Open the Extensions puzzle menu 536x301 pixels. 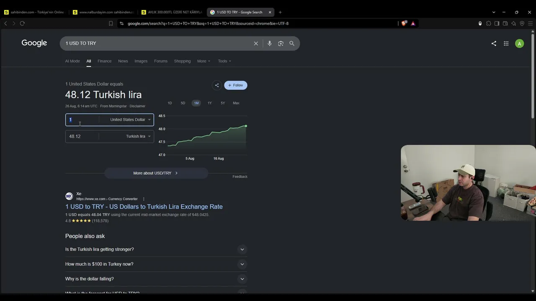[488, 23]
